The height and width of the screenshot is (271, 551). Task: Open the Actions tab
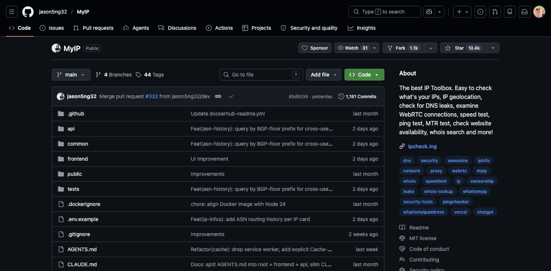click(x=219, y=28)
